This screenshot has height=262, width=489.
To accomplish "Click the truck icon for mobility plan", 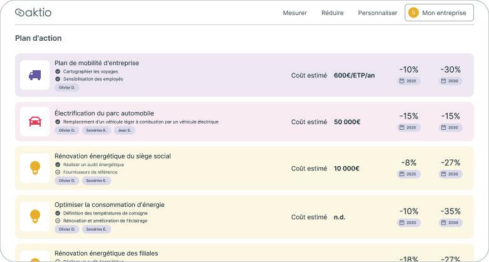I will point(35,75).
